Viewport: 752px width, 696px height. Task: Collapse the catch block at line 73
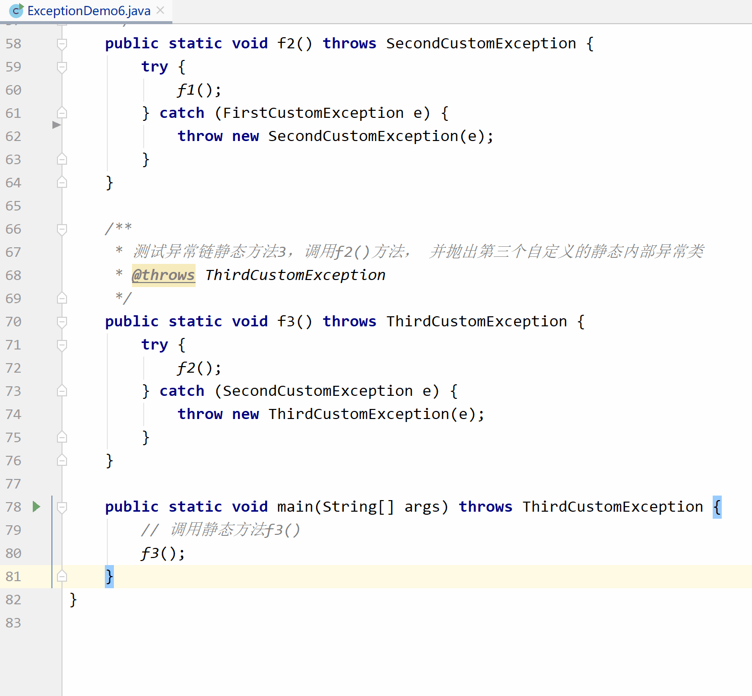tap(62, 391)
